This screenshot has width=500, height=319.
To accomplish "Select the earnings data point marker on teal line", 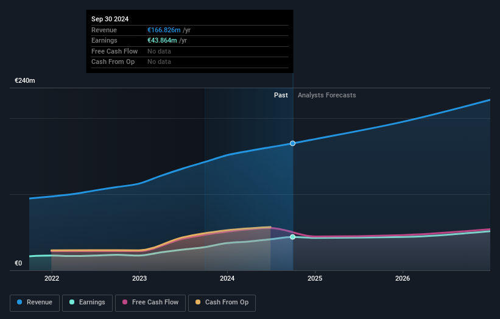I will [293, 237].
